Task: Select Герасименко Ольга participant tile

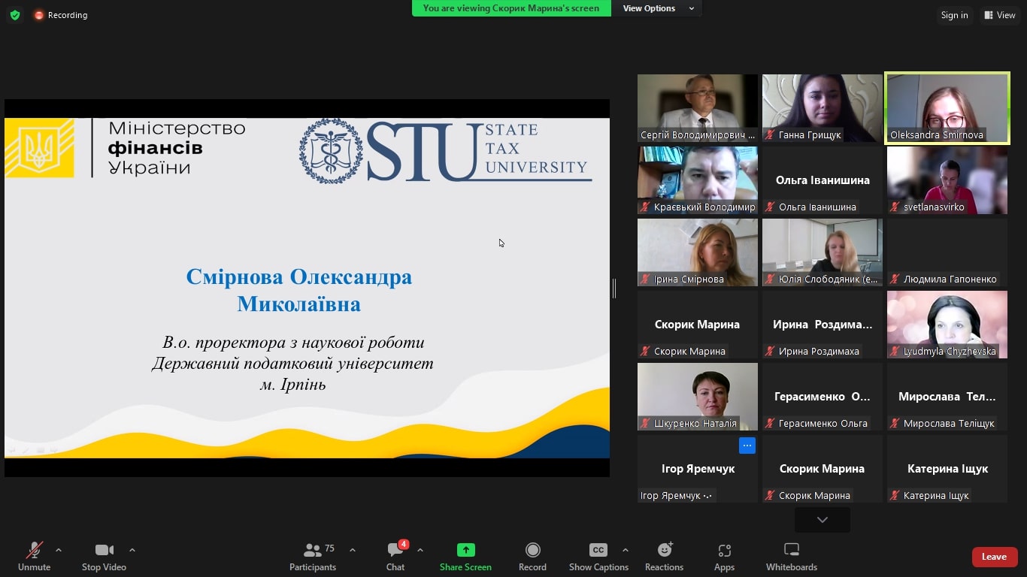Action: coord(823,397)
